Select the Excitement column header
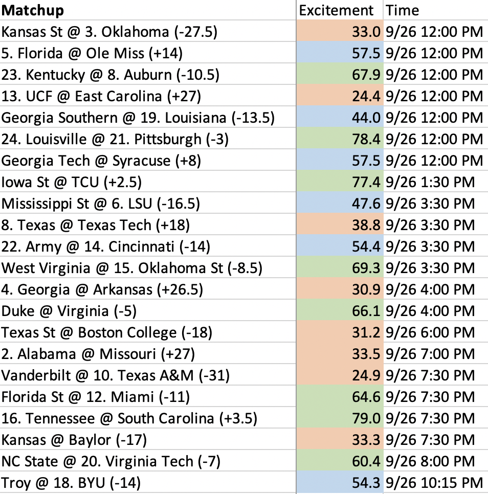 point(340,10)
